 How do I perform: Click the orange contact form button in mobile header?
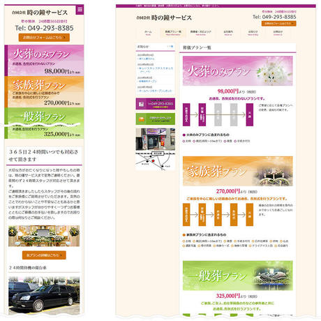click(44, 38)
